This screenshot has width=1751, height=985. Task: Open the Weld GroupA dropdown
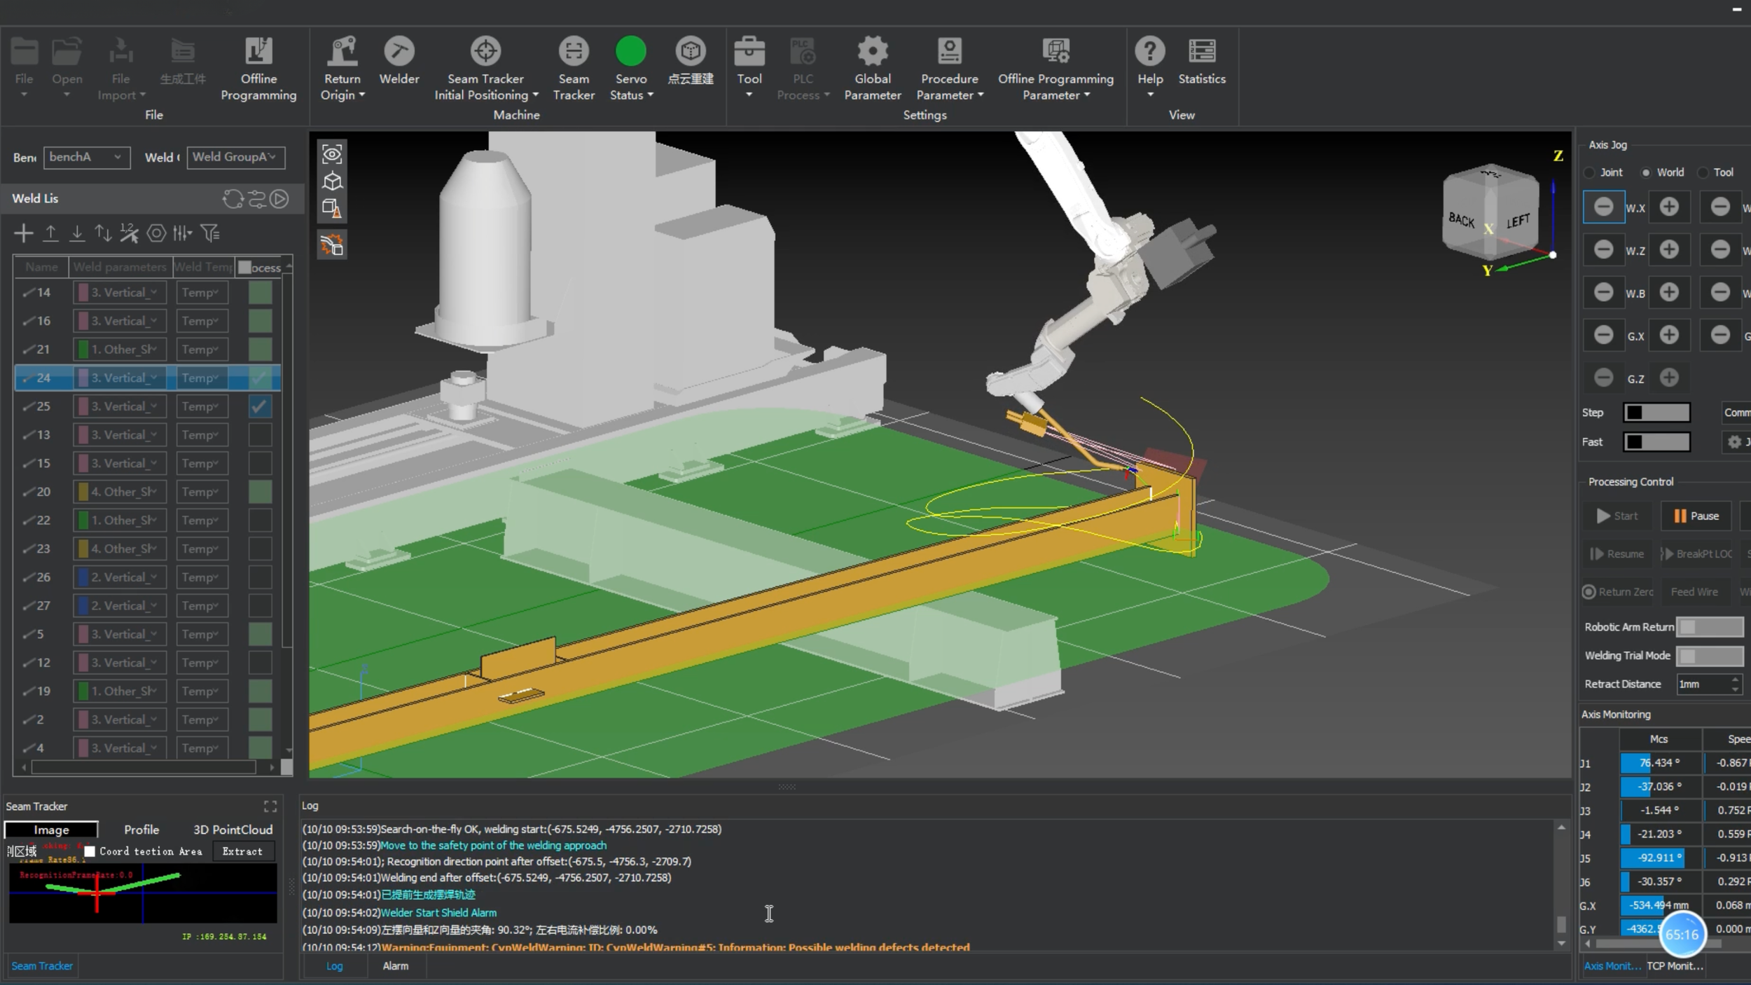pyautogui.click(x=235, y=157)
